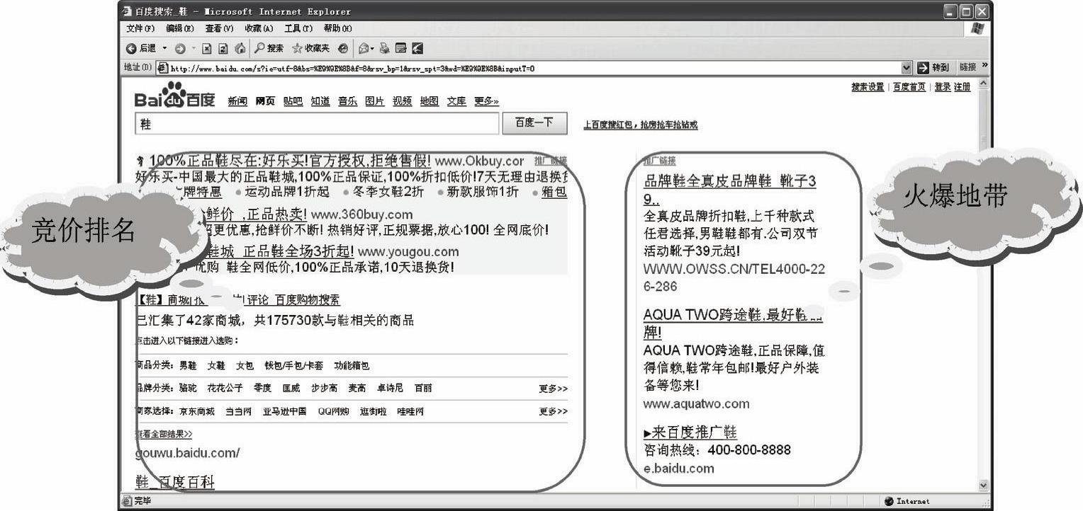Click the History icon next to 收藏夹
Image resolution: width=1083 pixels, height=511 pixels.
tap(343, 48)
